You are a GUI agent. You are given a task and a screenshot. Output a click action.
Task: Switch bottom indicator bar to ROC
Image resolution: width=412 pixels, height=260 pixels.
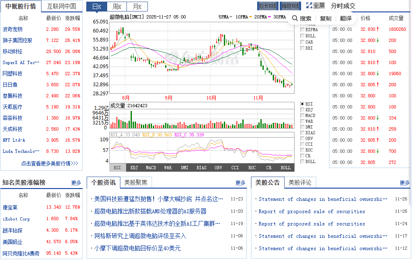point(252,168)
